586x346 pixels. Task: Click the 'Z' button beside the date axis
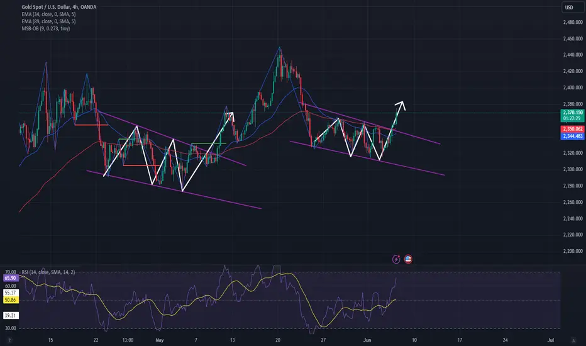pyautogui.click(x=9, y=340)
